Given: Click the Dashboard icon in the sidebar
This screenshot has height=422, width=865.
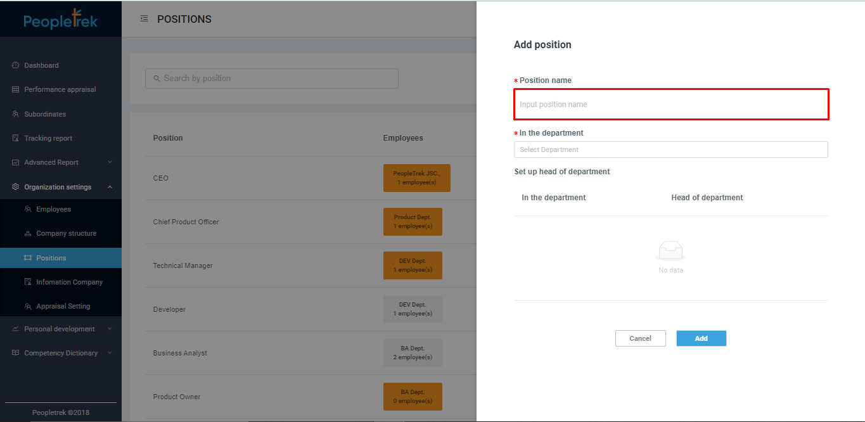Looking at the screenshot, I should click(15, 65).
